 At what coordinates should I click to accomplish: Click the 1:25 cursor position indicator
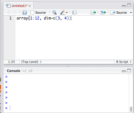coord(11,62)
